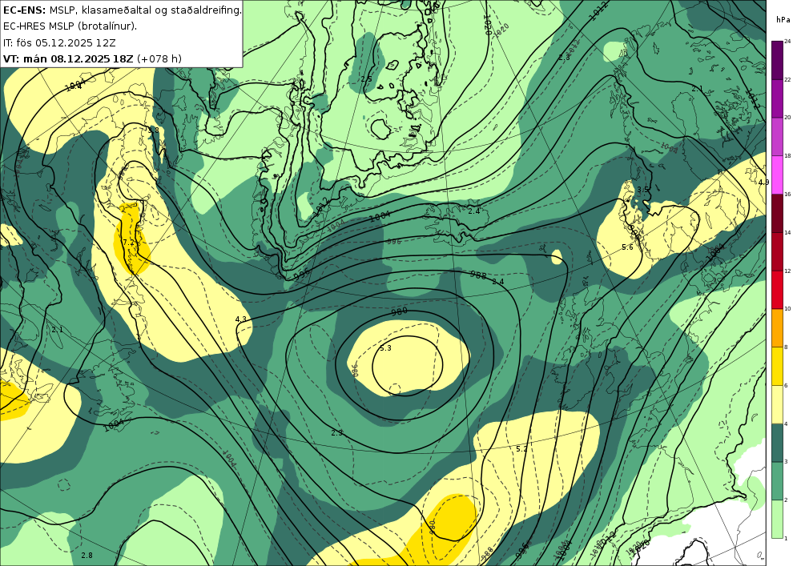
Task: Click the 'VT: mán 08.12.2025 18Z' valid time
Action: tap(68, 58)
